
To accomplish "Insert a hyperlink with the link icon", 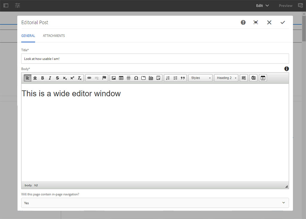I will [89, 78].
